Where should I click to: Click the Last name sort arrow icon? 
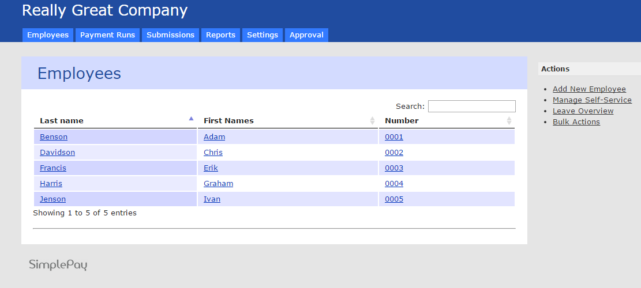tap(191, 119)
